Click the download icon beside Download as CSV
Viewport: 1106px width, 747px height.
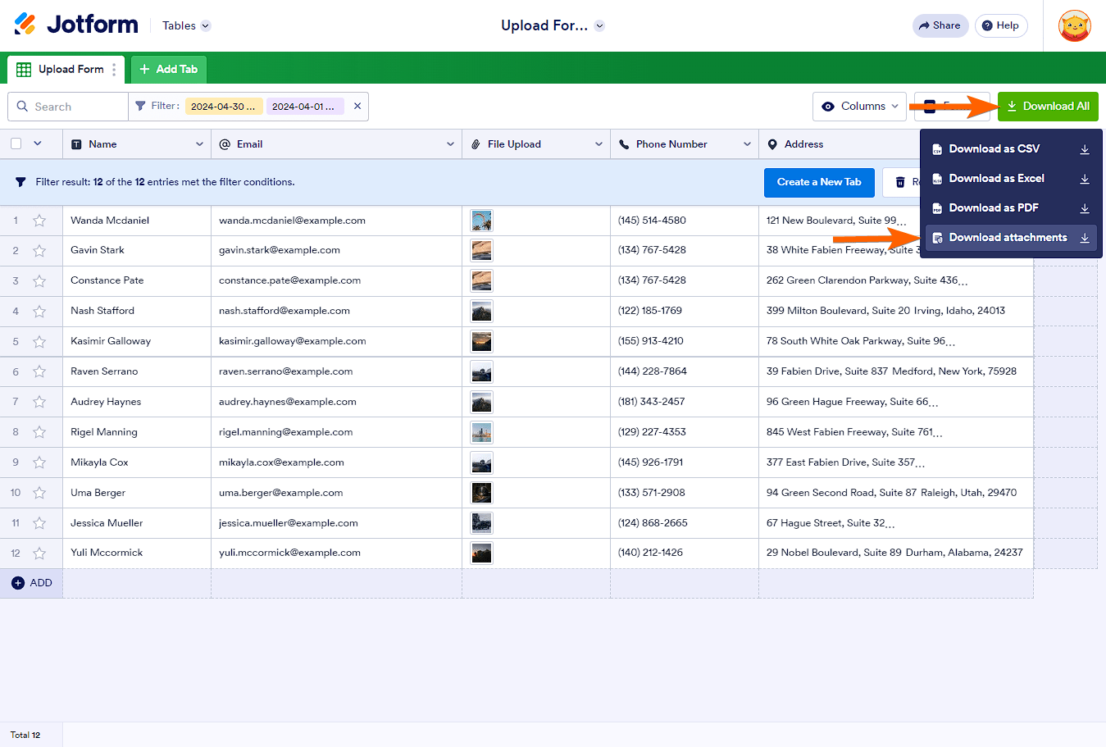click(x=1084, y=149)
